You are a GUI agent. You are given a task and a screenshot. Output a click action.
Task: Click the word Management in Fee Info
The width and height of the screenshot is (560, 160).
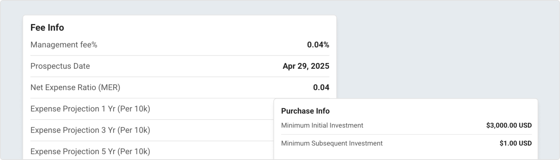[x=53, y=45]
